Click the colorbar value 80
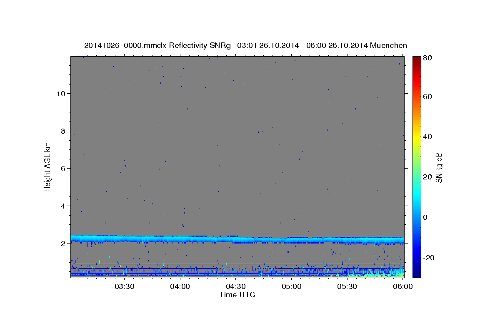This screenshot has height=333, width=500. 427,58
